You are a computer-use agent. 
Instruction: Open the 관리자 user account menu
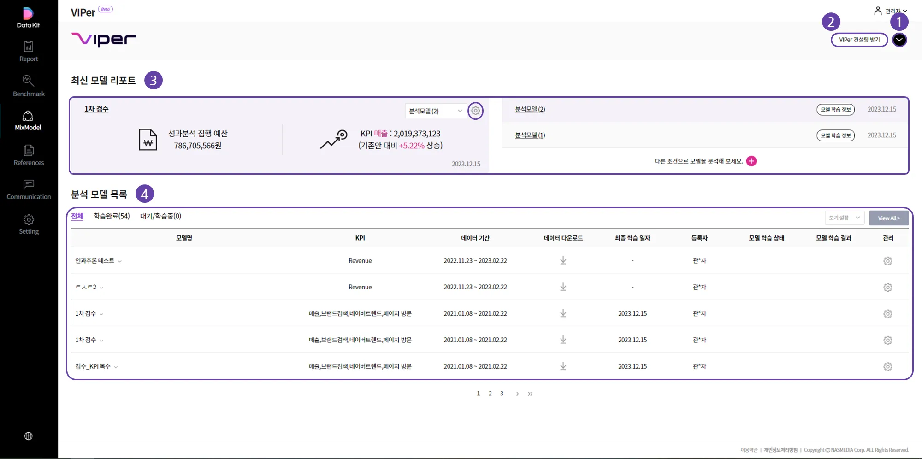[891, 11]
